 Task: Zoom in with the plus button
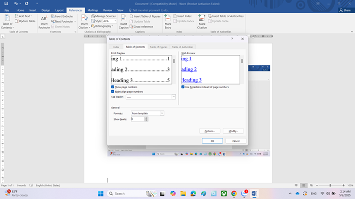(x=343, y=185)
